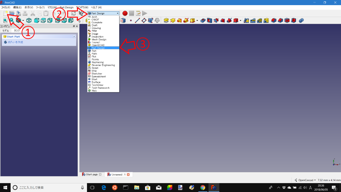Image resolution: width=341 pixels, height=192 pixels.
Task: Open the OpenCascad navigation style dropdown
Action: click(305, 180)
